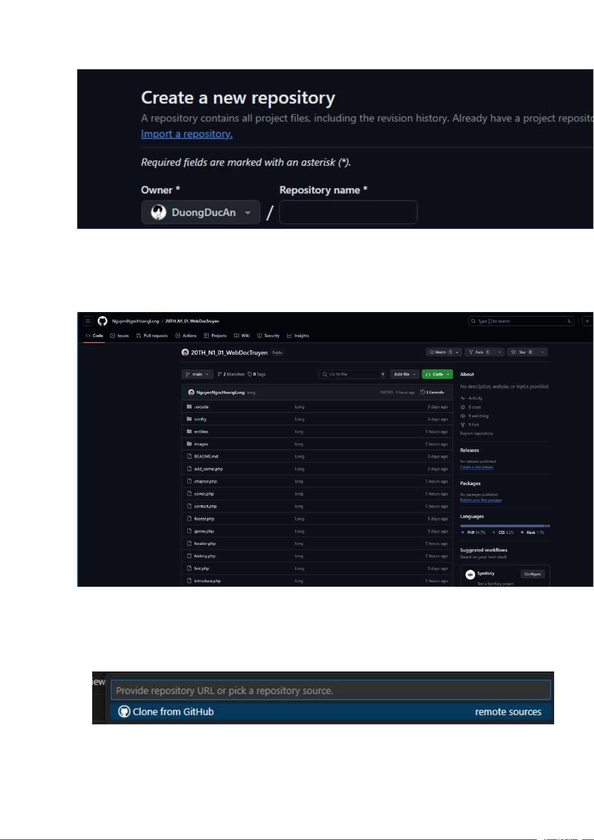Screen dimensions: 594x840
Task: Open the Insights tab
Action: [298, 336]
